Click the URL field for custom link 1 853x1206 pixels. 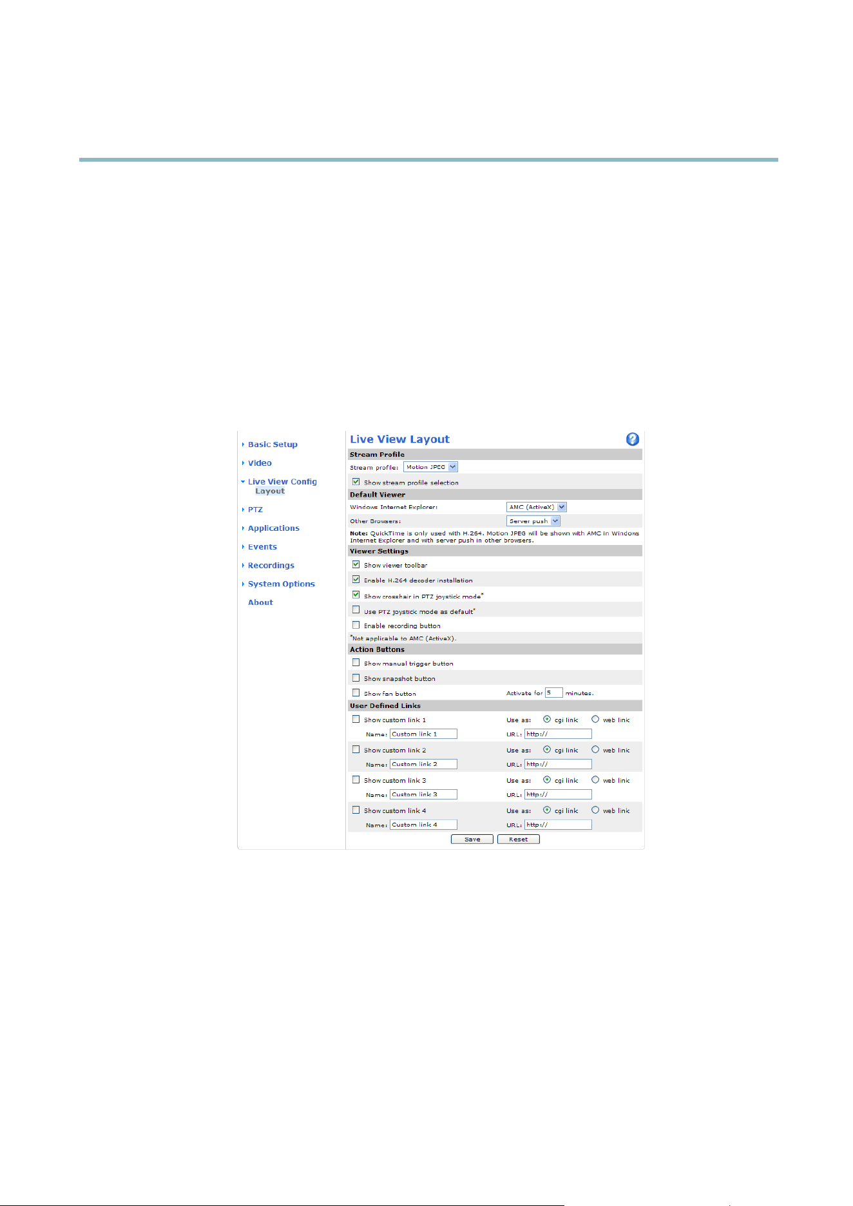[558, 734]
